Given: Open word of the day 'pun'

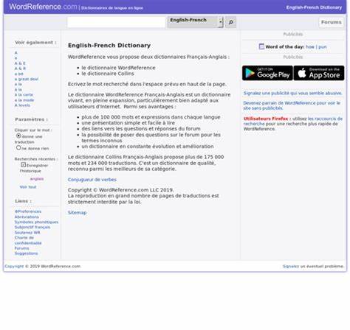Looking at the screenshot, I should [x=323, y=46].
